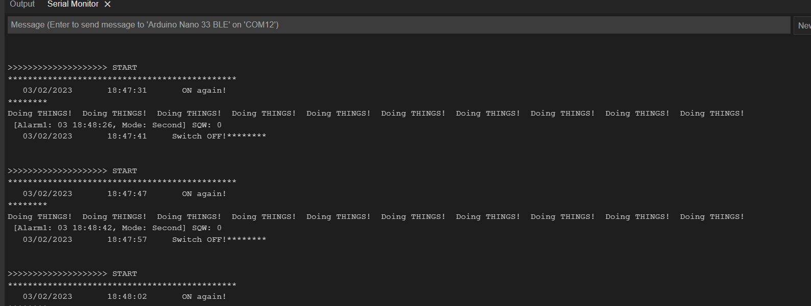Click the 18:47:31 timestamp

click(x=127, y=91)
